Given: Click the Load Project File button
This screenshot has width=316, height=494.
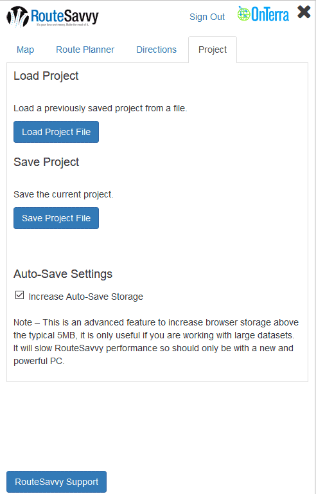Looking at the screenshot, I should point(56,132).
